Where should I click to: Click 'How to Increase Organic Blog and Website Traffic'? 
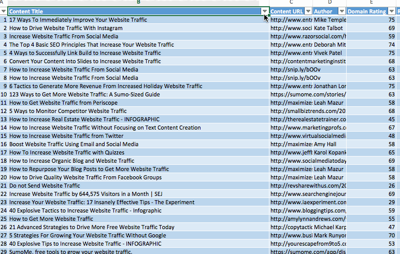(x=138, y=161)
